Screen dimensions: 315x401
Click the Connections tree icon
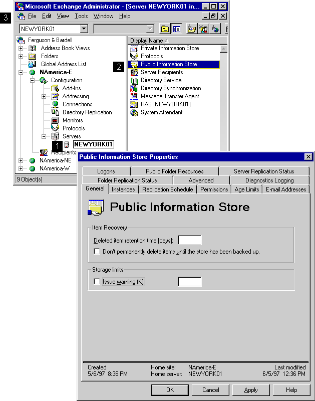tap(55, 104)
